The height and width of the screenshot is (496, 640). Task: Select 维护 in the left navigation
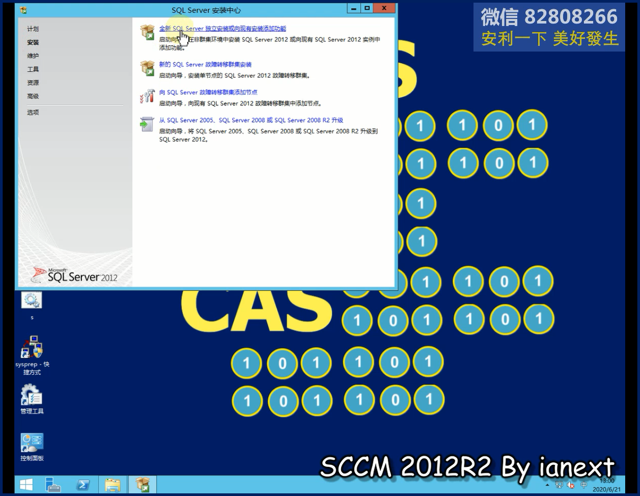coord(33,56)
